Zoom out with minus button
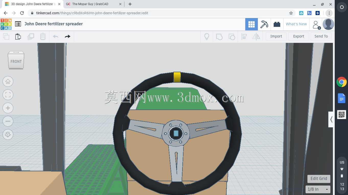The width and height of the screenshot is (348, 195). click(8, 121)
